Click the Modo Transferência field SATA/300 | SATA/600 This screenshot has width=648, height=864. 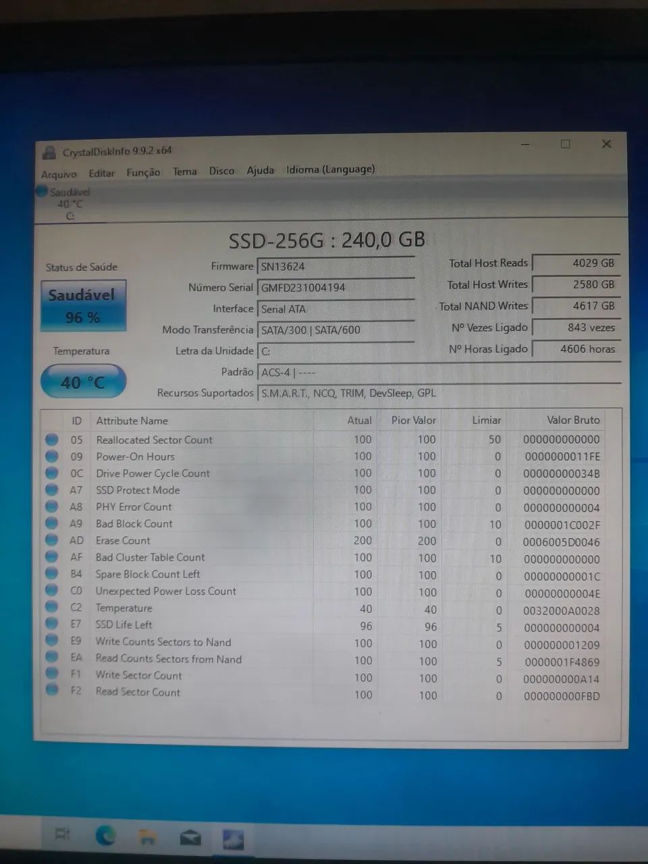(335, 330)
